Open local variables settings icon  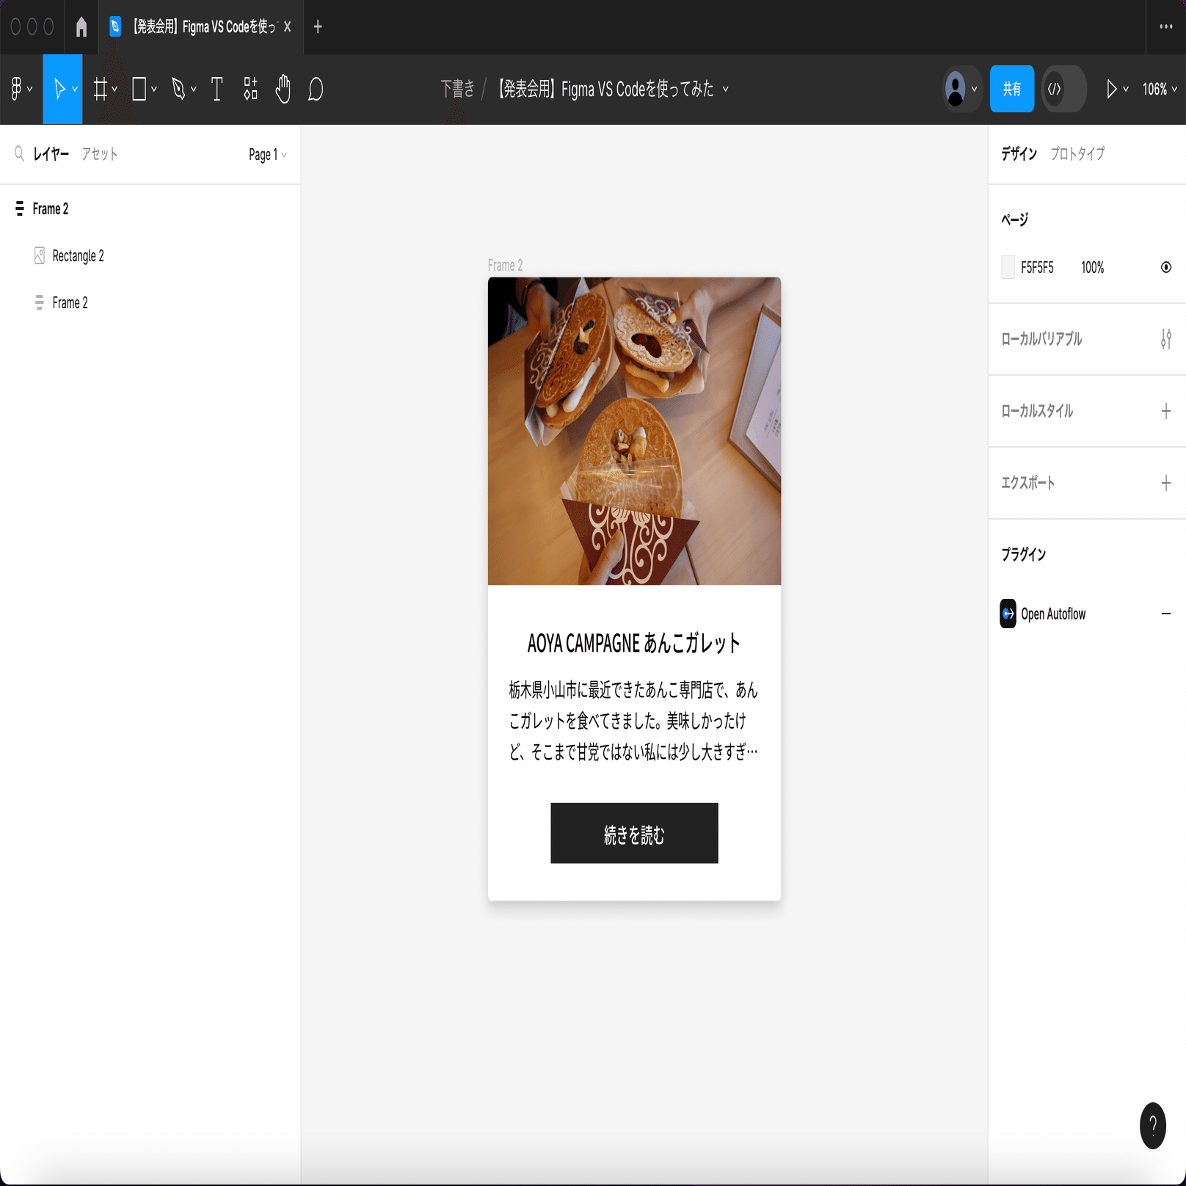[x=1166, y=339]
